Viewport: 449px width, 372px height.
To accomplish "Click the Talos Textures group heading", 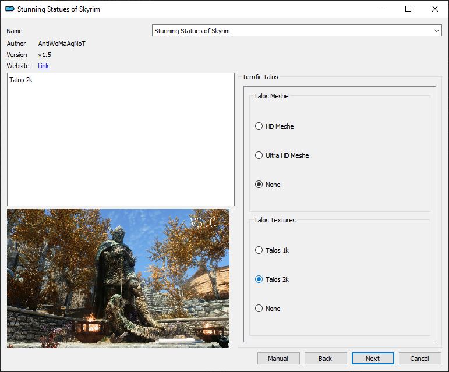I will (x=275, y=220).
